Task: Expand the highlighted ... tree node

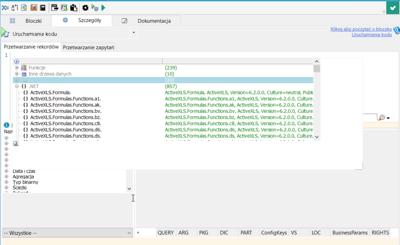Action: click(17, 80)
